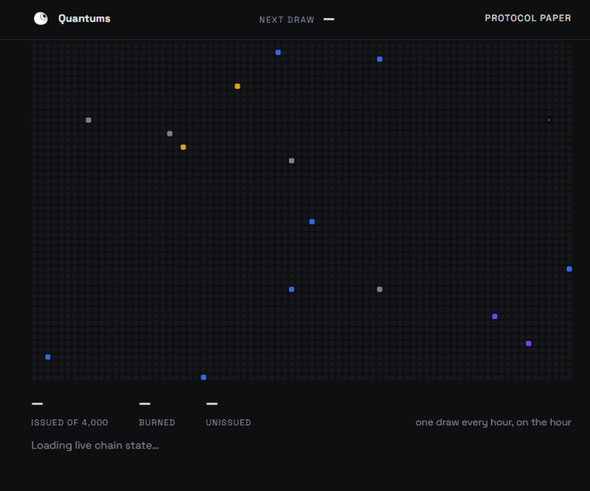Select the blue cell at the grid's right edge
The width and height of the screenshot is (590, 491).
[x=569, y=269]
